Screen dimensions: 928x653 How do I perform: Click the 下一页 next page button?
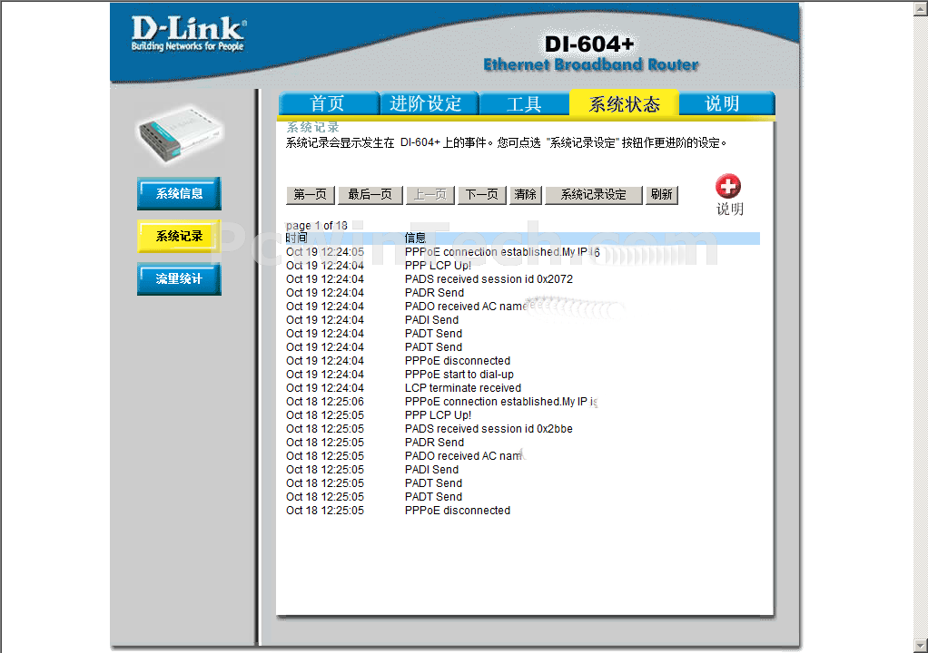pyautogui.click(x=482, y=195)
